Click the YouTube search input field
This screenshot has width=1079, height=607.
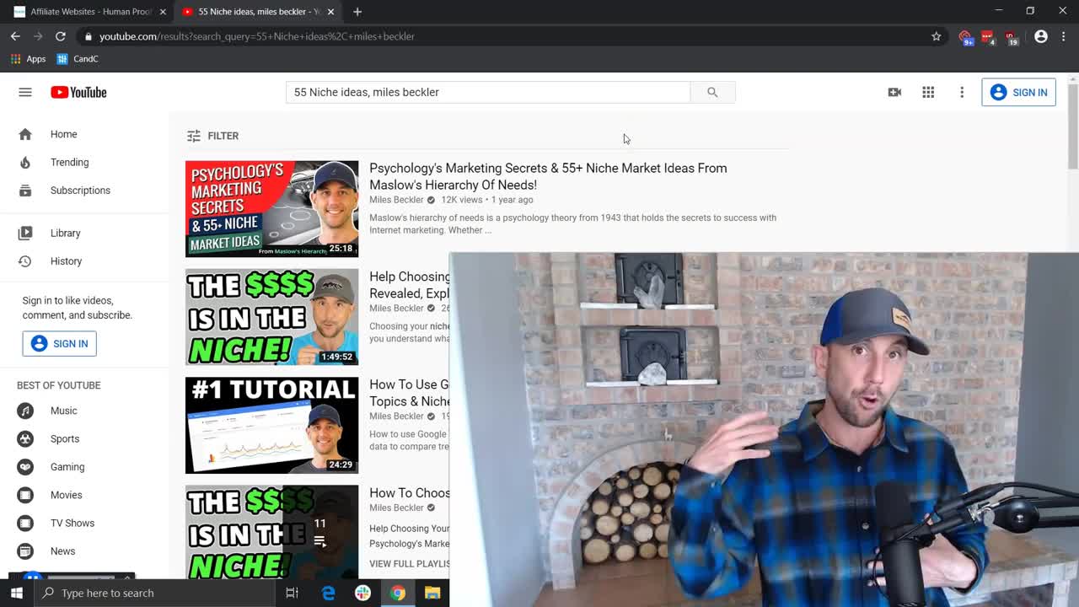coord(487,92)
